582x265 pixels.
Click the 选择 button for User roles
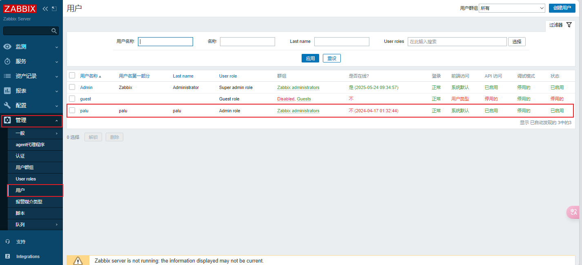tap(517, 42)
